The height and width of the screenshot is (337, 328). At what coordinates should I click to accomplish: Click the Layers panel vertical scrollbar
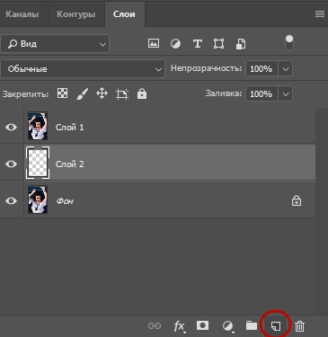[322, 211]
